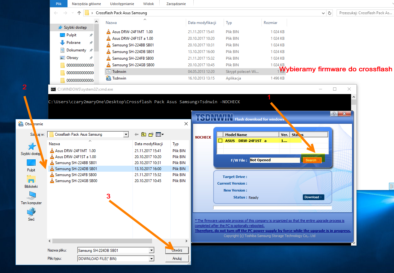This screenshot has width=394, height=273.
Task: Refresh the Explorer folder view
Action: pyautogui.click(x=330, y=13)
